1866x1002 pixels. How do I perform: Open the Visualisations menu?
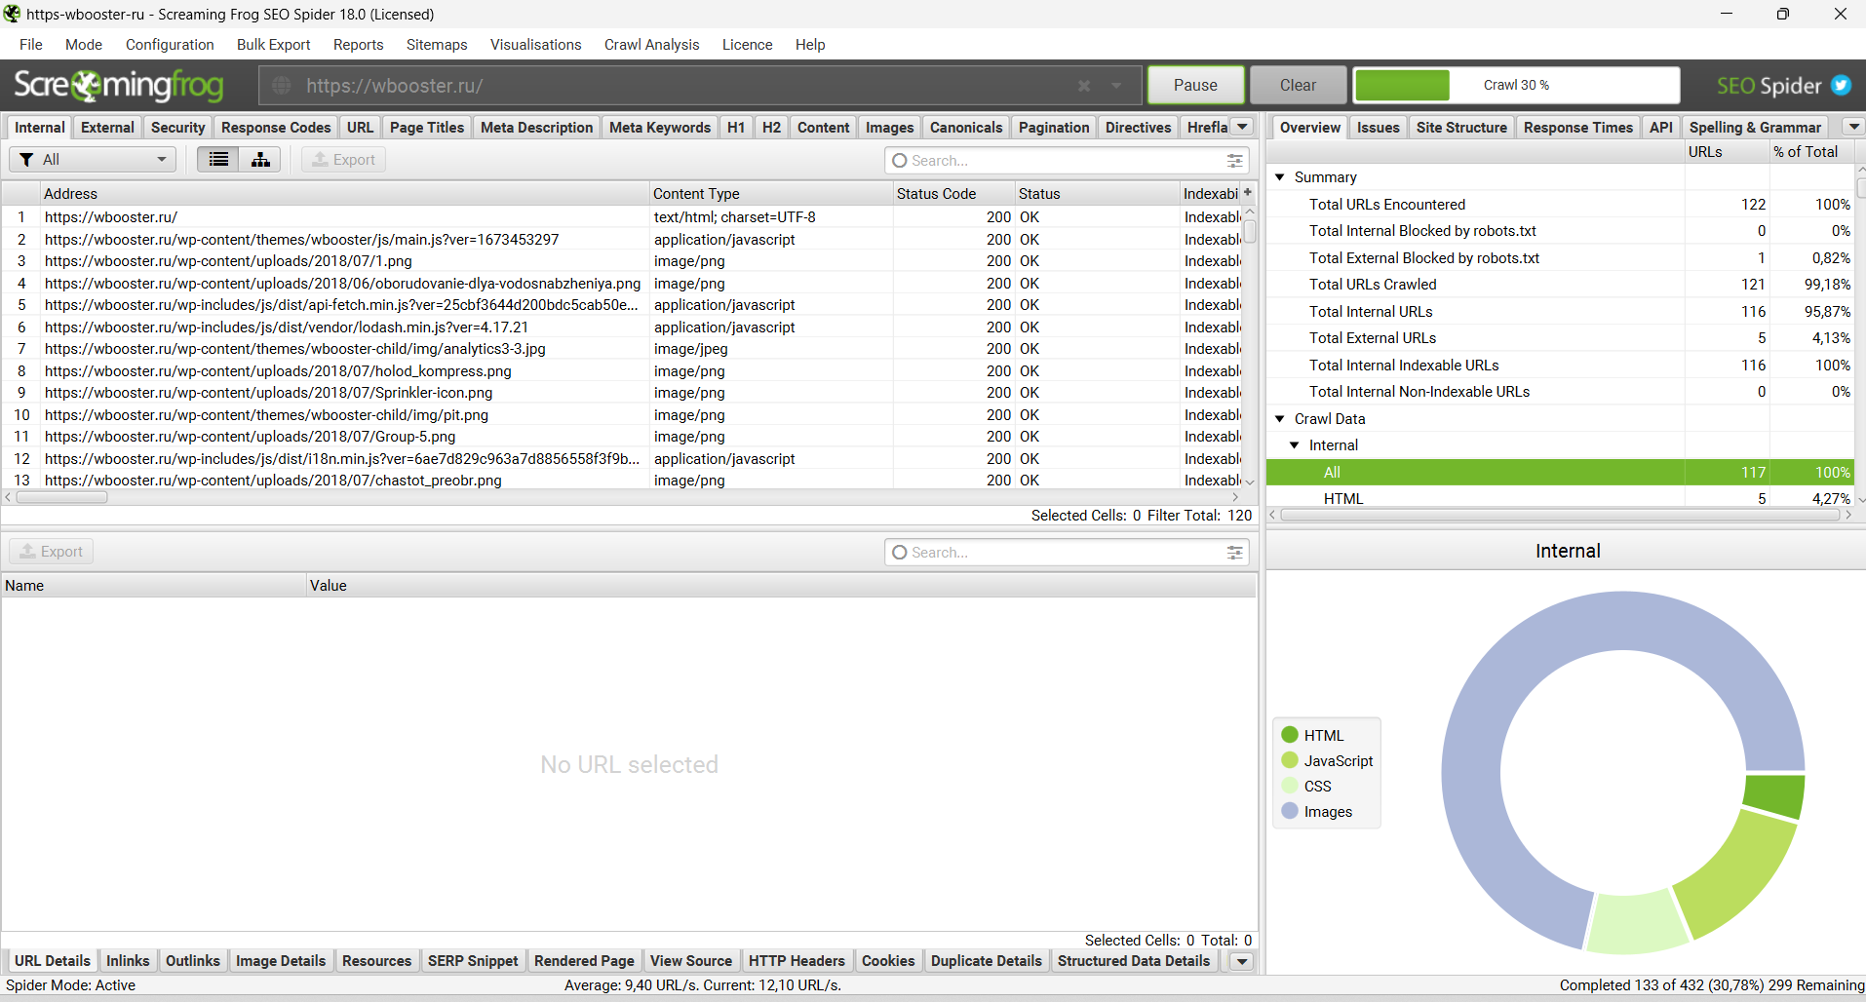click(536, 45)
